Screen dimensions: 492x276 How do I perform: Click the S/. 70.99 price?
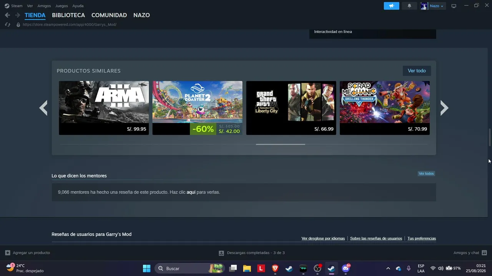(417, 129)
